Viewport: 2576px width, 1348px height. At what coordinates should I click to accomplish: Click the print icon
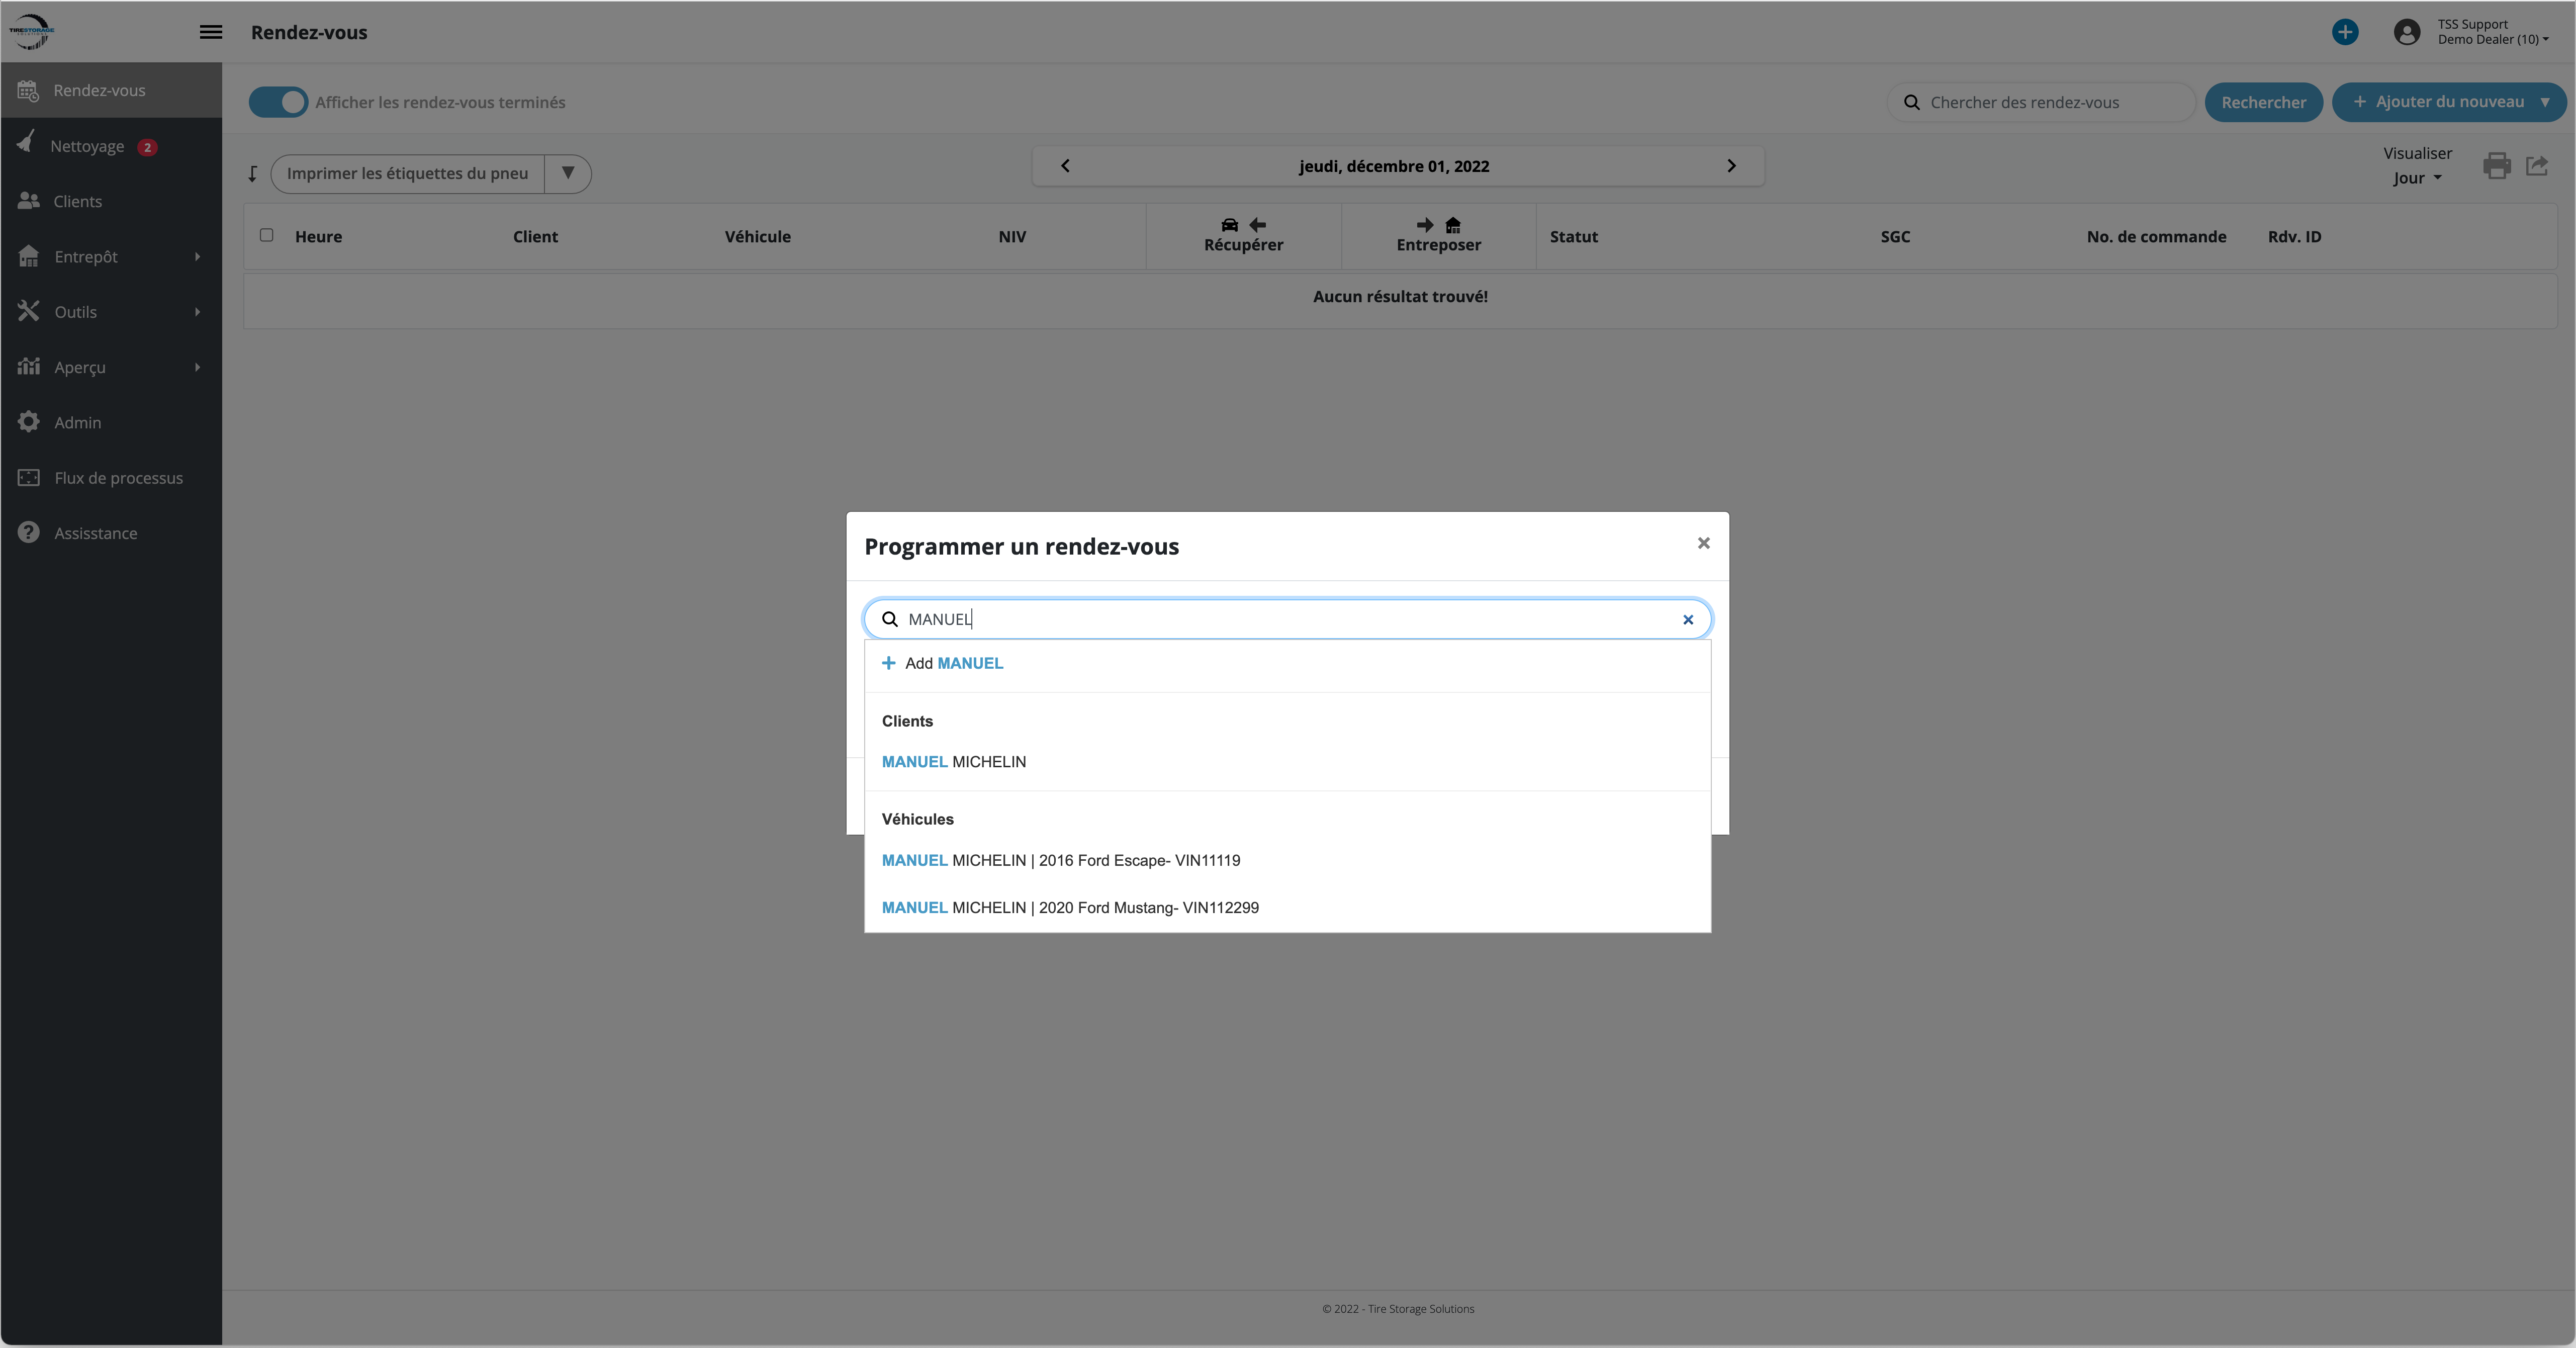point(2496,166)
